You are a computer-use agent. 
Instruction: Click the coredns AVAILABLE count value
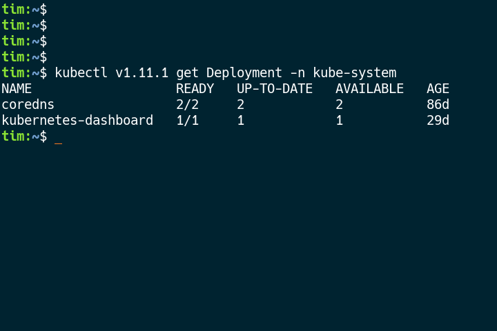339,105
